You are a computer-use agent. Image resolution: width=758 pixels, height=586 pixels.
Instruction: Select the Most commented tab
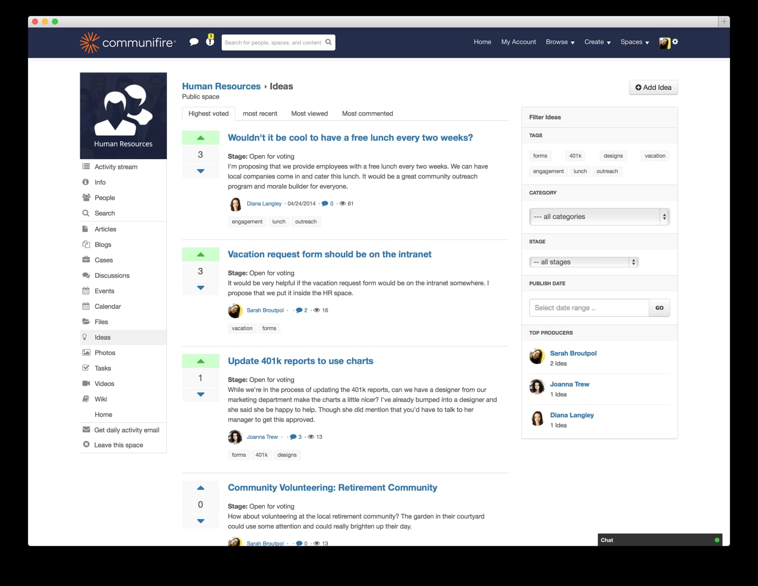click(x=367, y=113)
